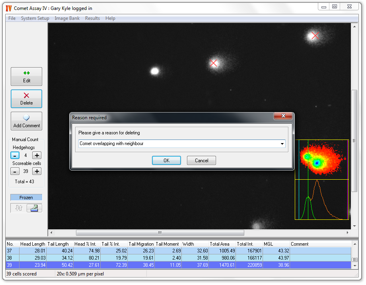The width and height of the screenshot is (366, 285).
Task: Select row 37 in the results table
Action: tap(179, 251)
